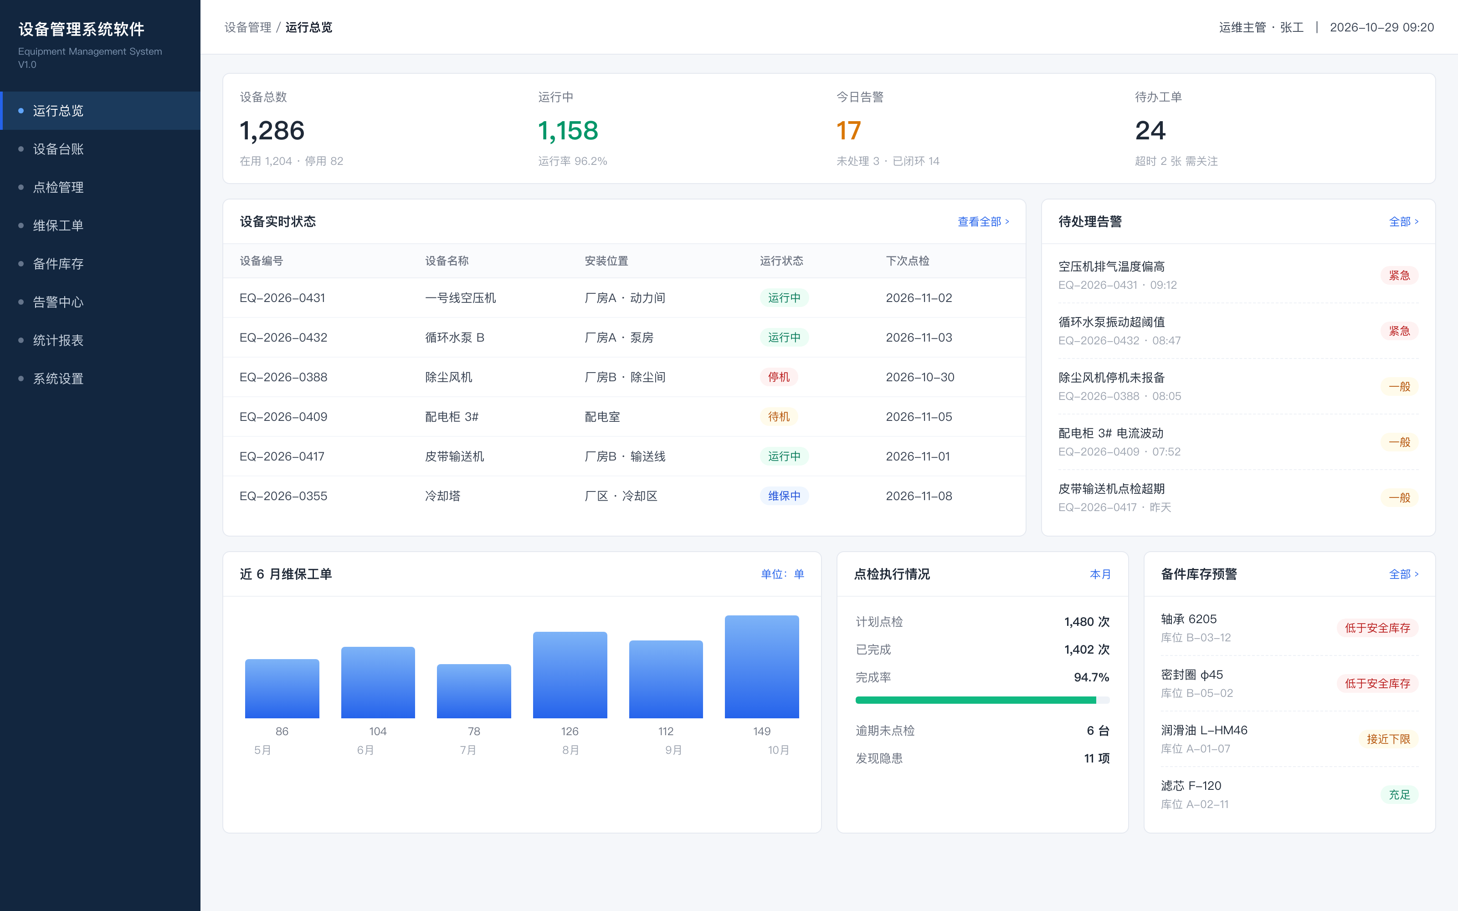The height and width of the screenshot is (911, 1458).
Task: Click 单位：单 label in chart header
Action: click(x=782, y=574)
